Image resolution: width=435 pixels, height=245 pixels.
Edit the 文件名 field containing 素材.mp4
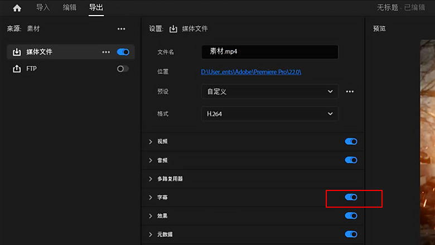tap(270, 52)
